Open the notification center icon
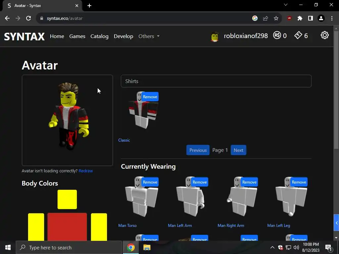The width and height of the screenshot is (339, 254). click(328, 247)
